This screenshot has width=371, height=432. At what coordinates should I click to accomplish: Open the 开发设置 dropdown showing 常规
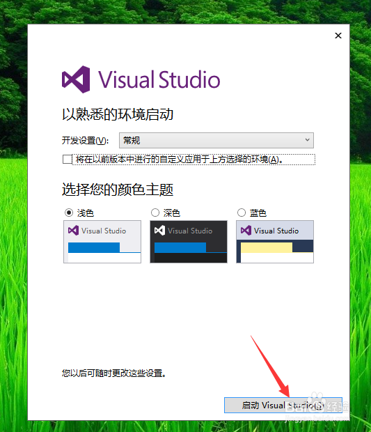point(216,141)
